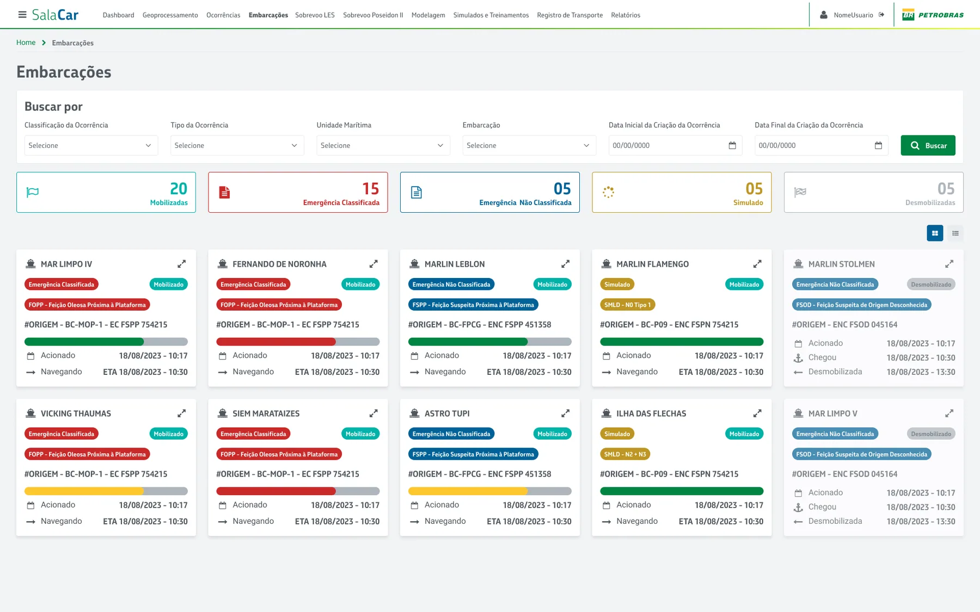Expand the VICKING THAUMAS card
Viewport: 980px width, 612px height.
(x=182, y=413)
